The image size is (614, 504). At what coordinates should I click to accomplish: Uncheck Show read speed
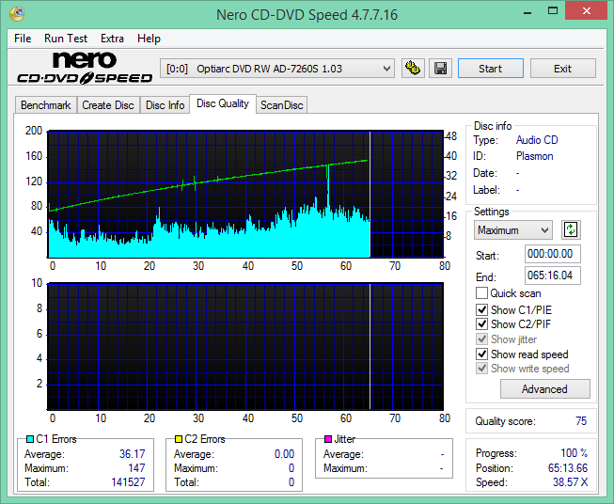(x=481, y=354)
